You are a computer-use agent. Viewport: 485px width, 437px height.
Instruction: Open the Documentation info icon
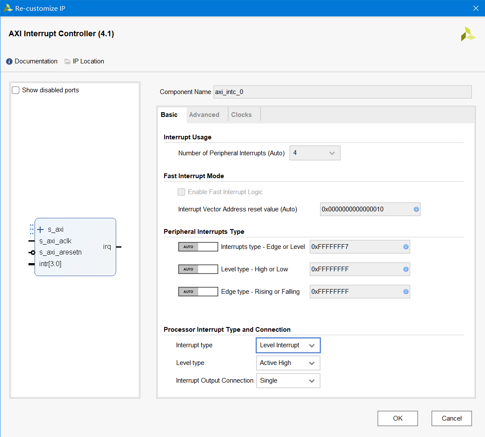click(x=9, y=62)
